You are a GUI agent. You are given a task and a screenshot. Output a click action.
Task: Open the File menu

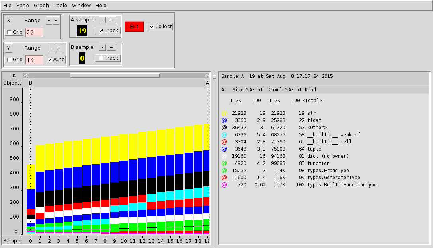(x=7, y=5)
